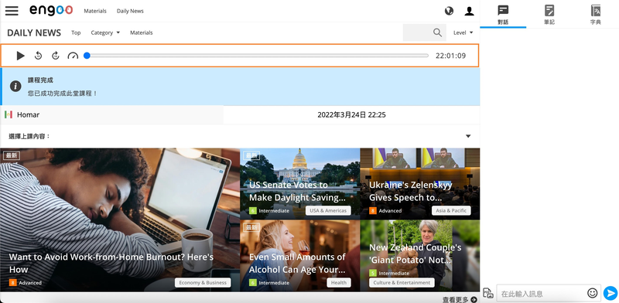The height and width of the screenshot is (303, 619).
Task: Open the Alcohol Can Age article
Action: (x=299, y=256)
